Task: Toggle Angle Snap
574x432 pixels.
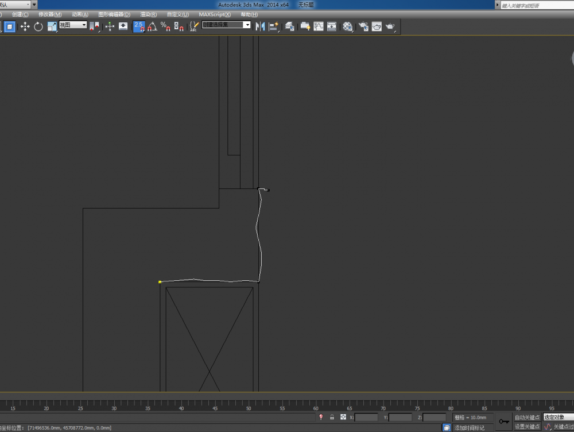Action: 152,26
